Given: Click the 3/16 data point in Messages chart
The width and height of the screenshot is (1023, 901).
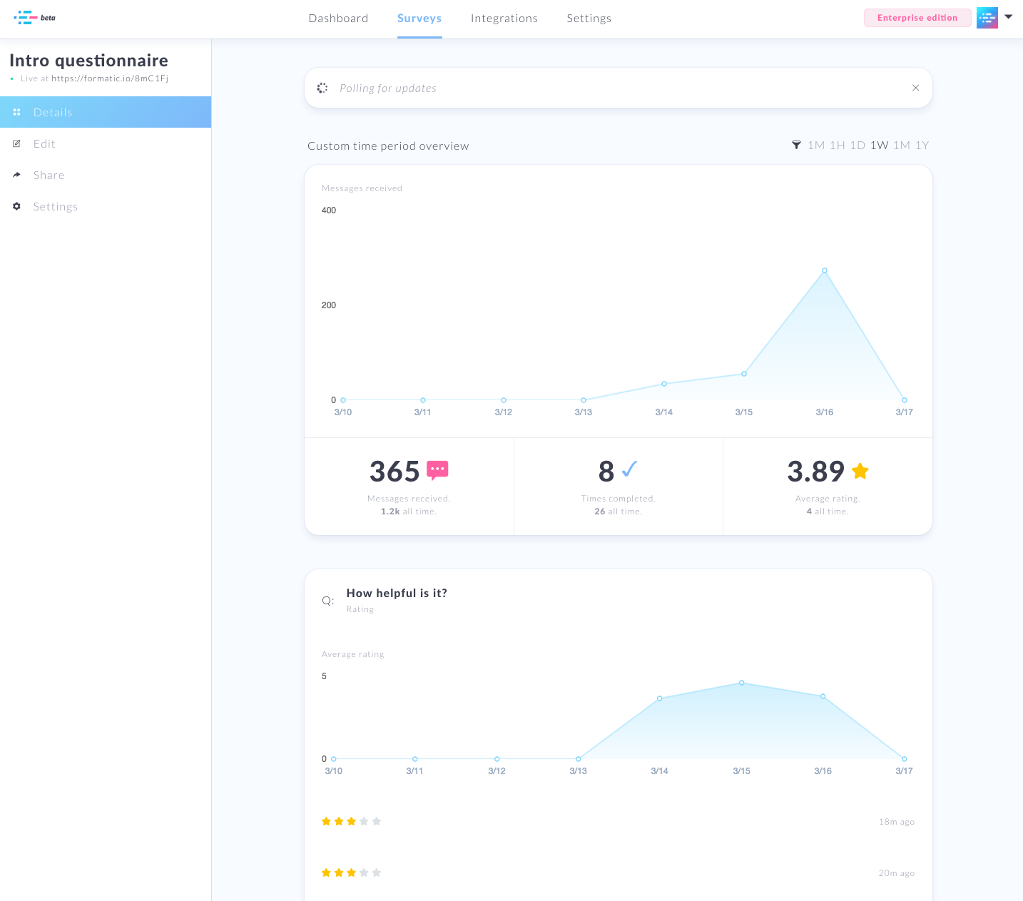Looking at the screenshot, I should 825,270.
